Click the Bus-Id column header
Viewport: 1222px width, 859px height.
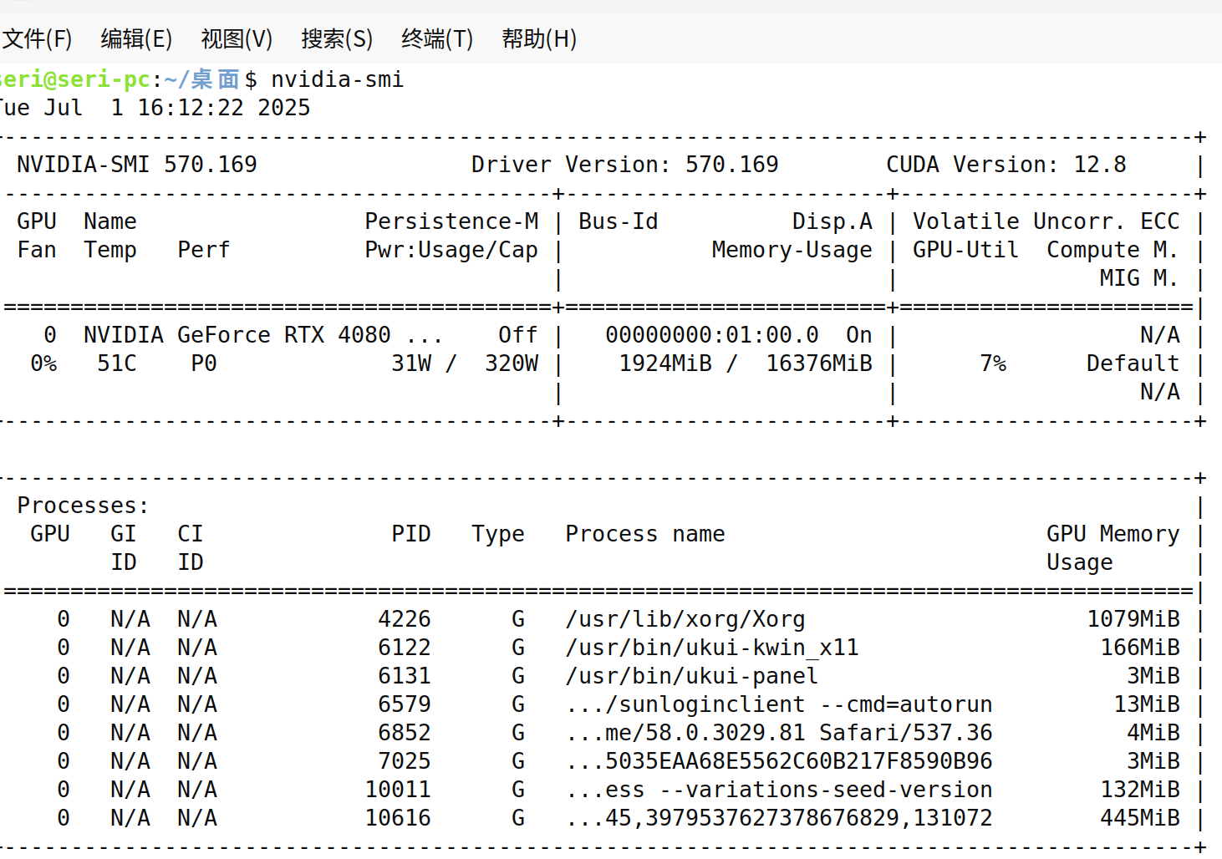(x=619, y=221)
